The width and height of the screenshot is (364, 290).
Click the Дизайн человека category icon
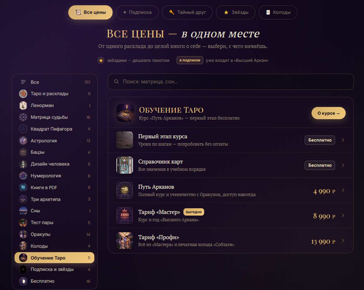point(23,164)
